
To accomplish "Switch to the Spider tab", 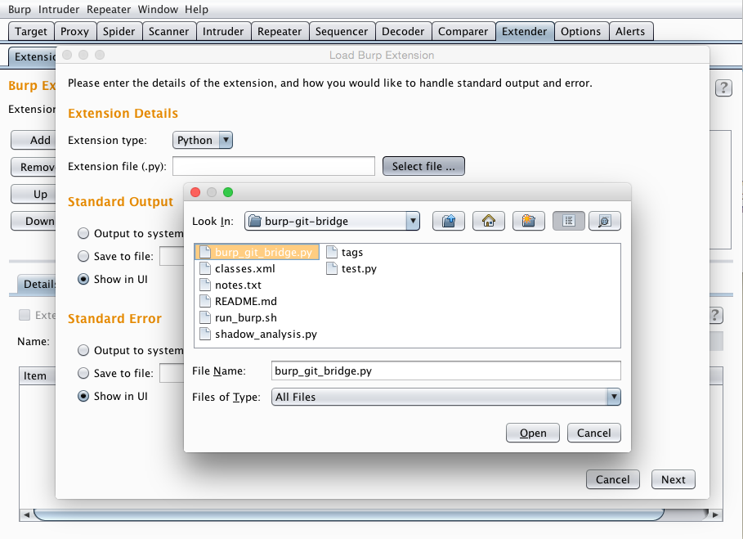I will [119, 31].
